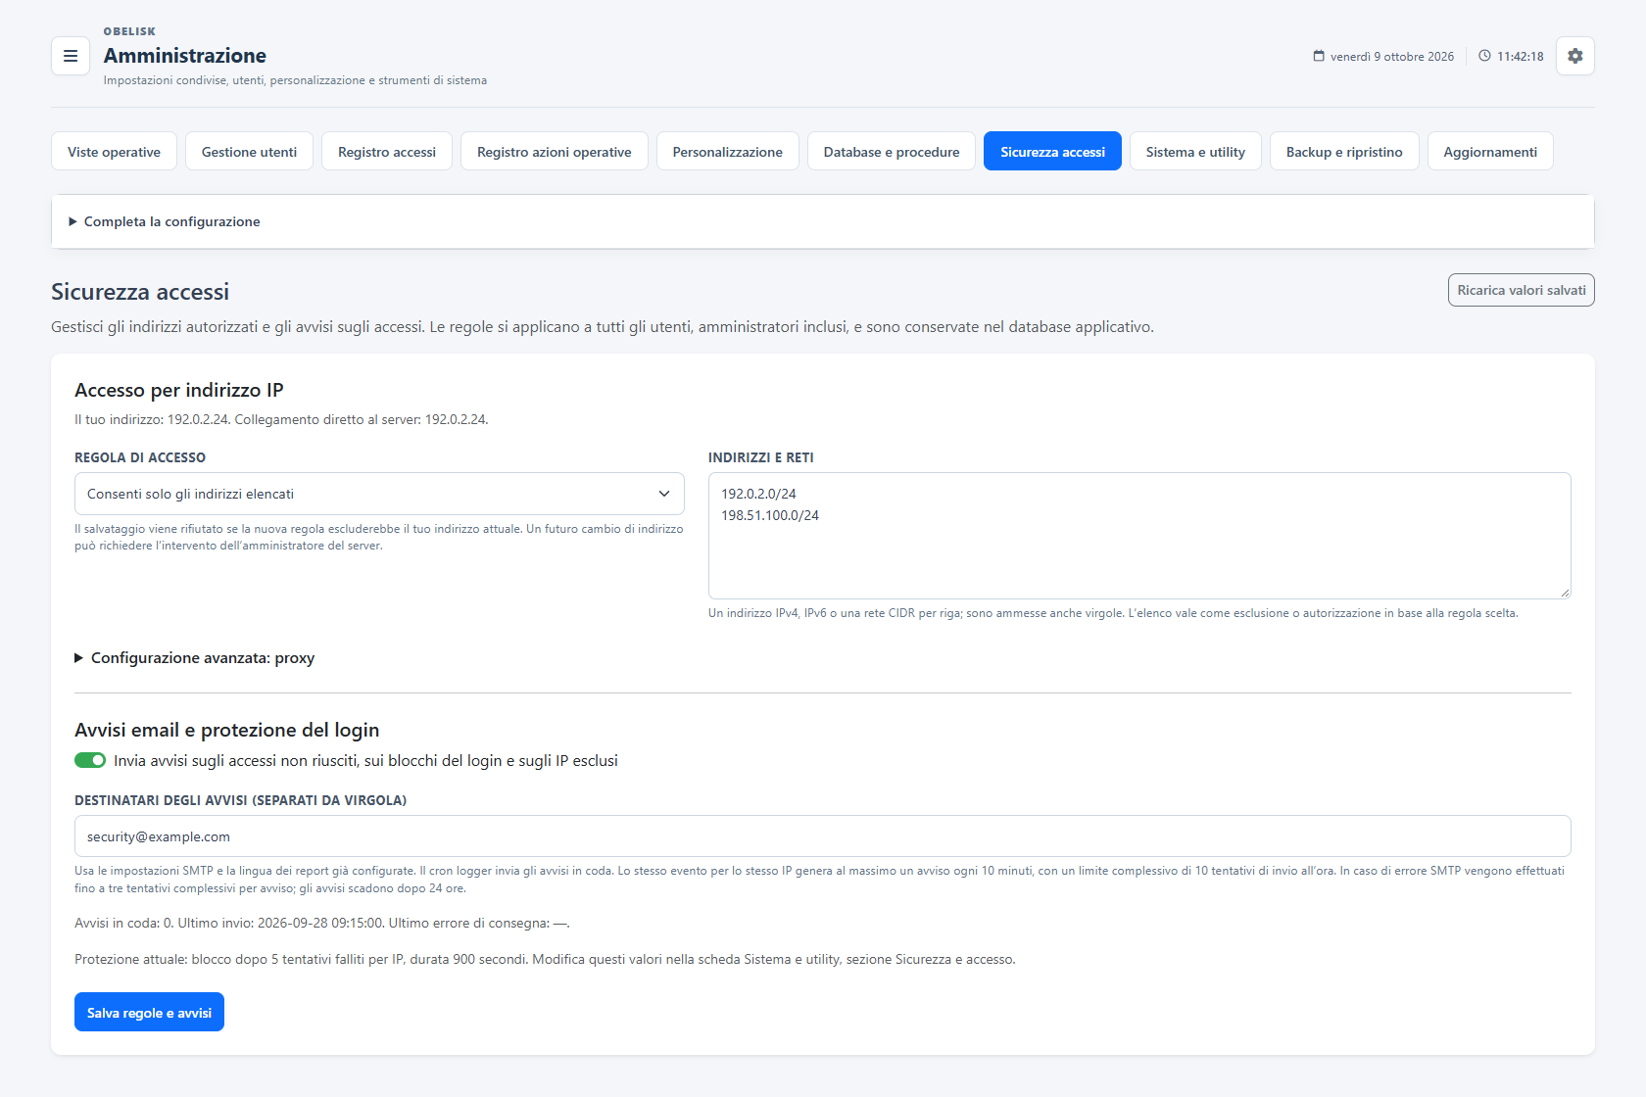Click into the Indirizzi e reti textarea
The height and width of the screenshot is (1097, 1646).
point(1139,536)
